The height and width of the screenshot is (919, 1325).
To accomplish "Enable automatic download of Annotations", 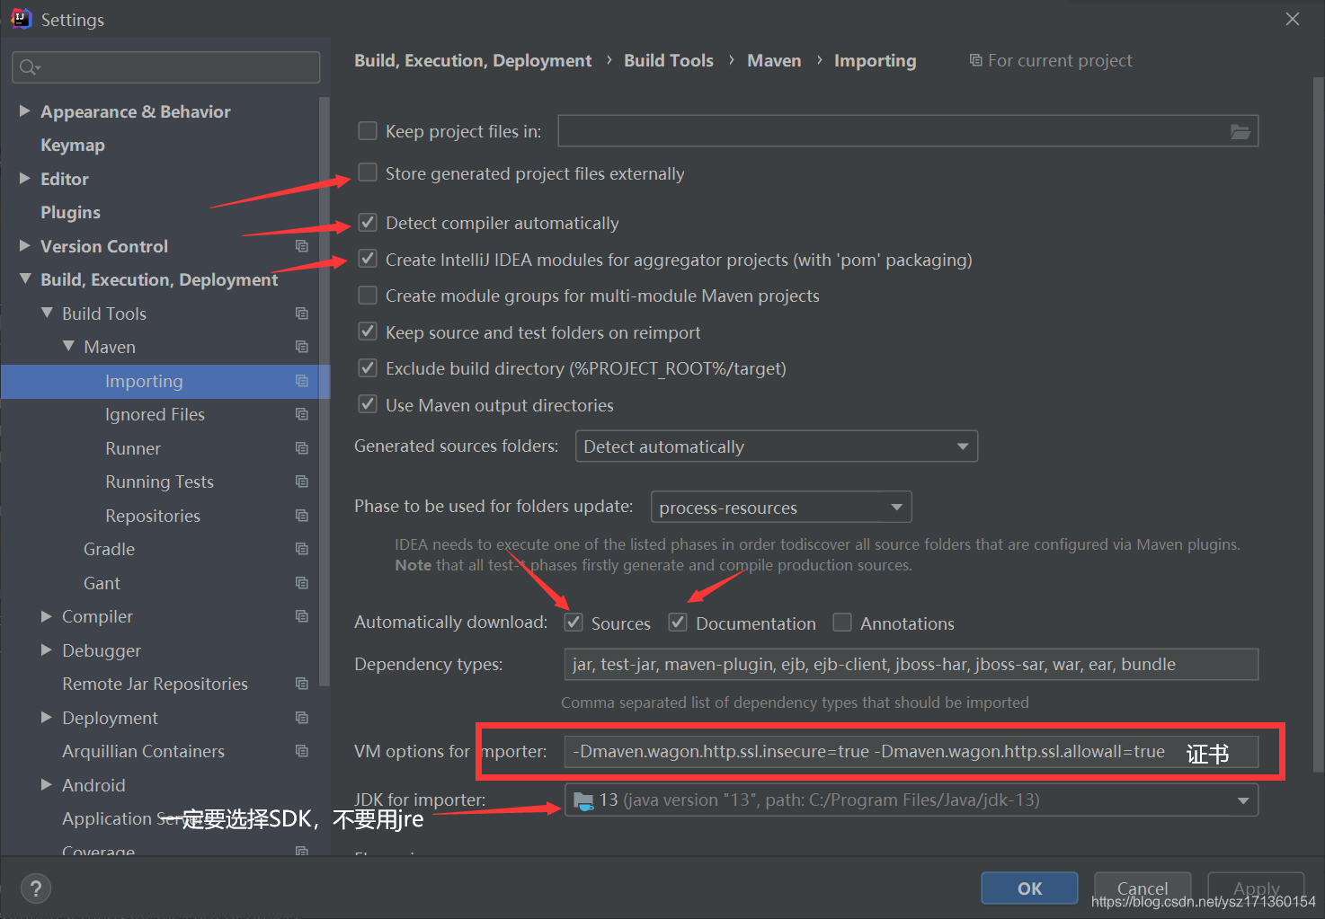I will (x=842, y=623).
